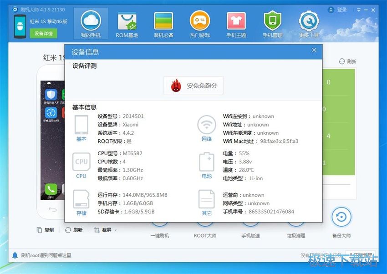Select the 电池类型 value Li-ion
The width and height of the screenshot is (387, 274).
256,178
